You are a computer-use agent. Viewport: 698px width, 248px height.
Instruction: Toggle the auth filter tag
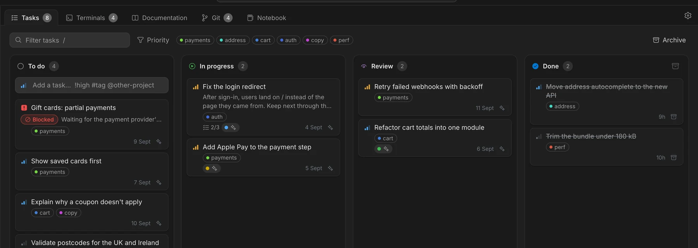tap(289, 40)
